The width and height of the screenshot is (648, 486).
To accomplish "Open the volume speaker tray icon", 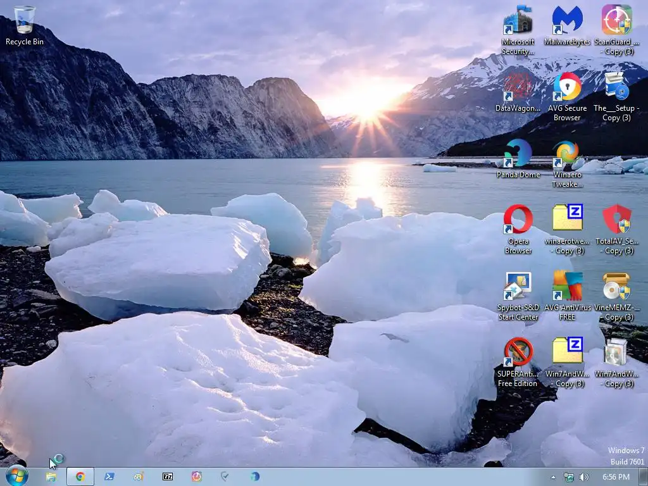I will (584, 477).
